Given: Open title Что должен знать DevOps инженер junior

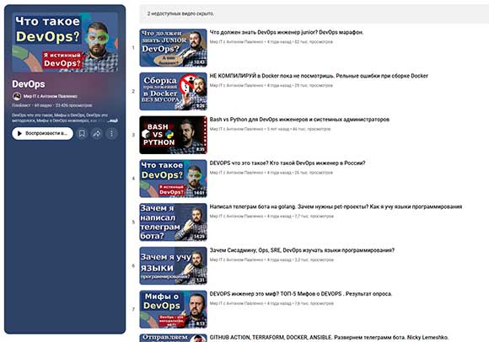Looking at the screenshot, I should click(287, 32).
